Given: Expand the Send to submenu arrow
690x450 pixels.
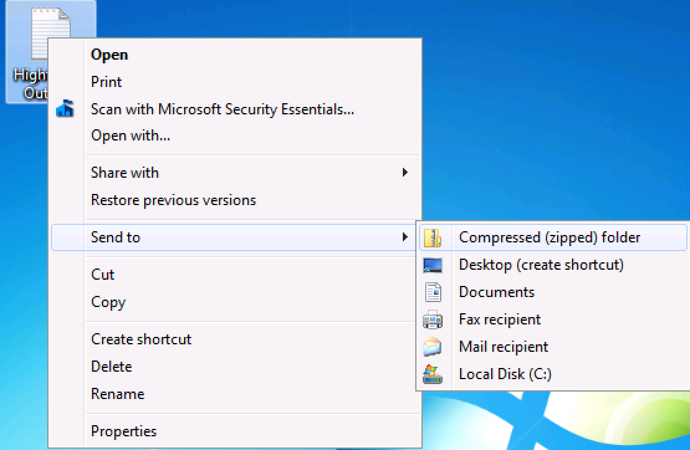Looking at the screenshot, I should 405,237.
